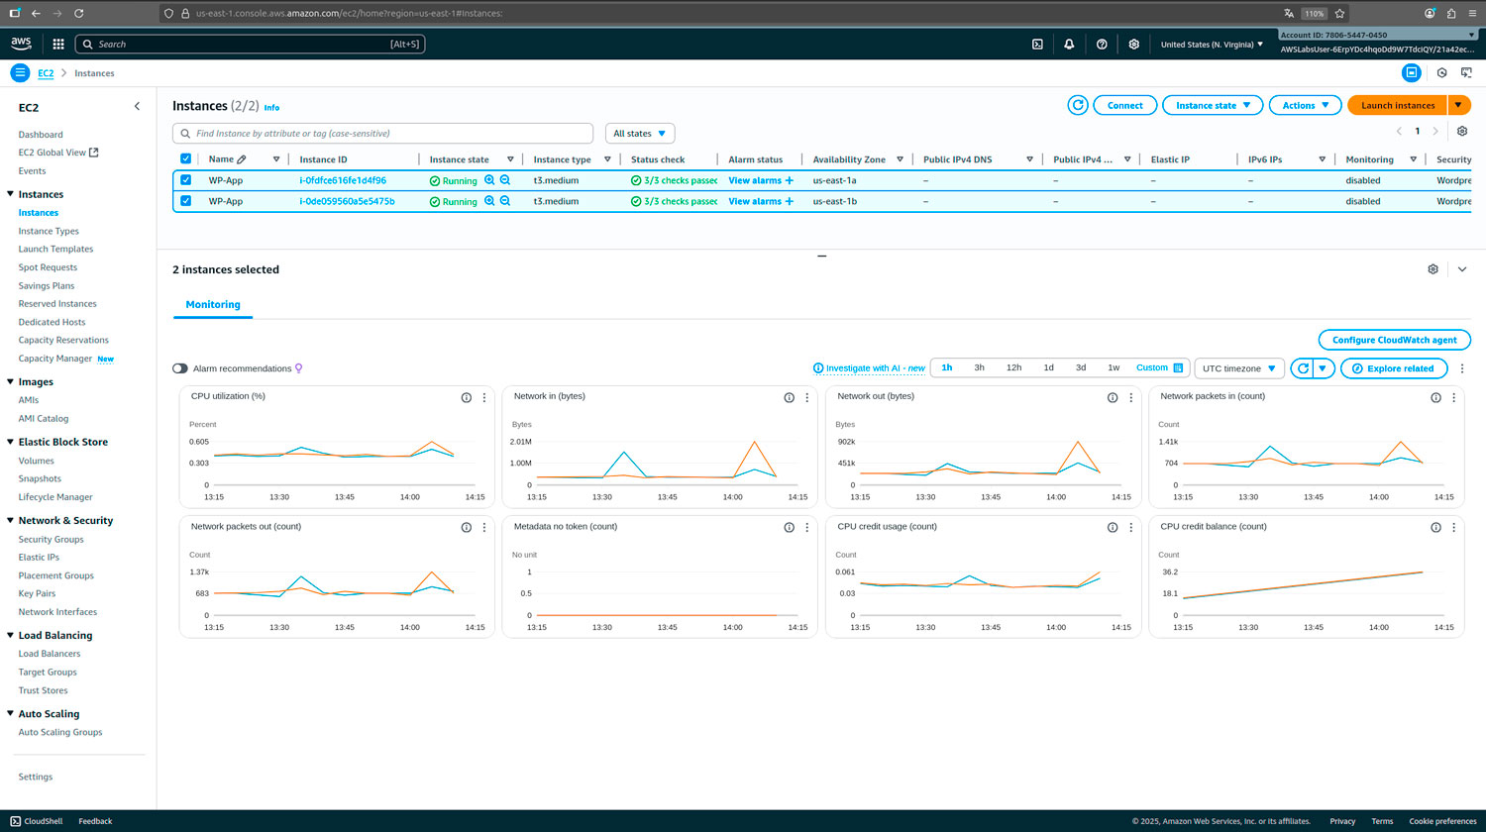
Task: Open Security Groups in sidebar
Action: point(51,540)
